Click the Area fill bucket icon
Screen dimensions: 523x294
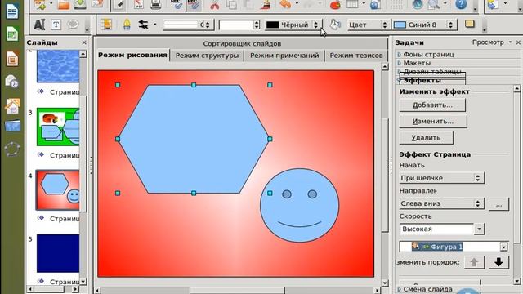click(335, 24)
